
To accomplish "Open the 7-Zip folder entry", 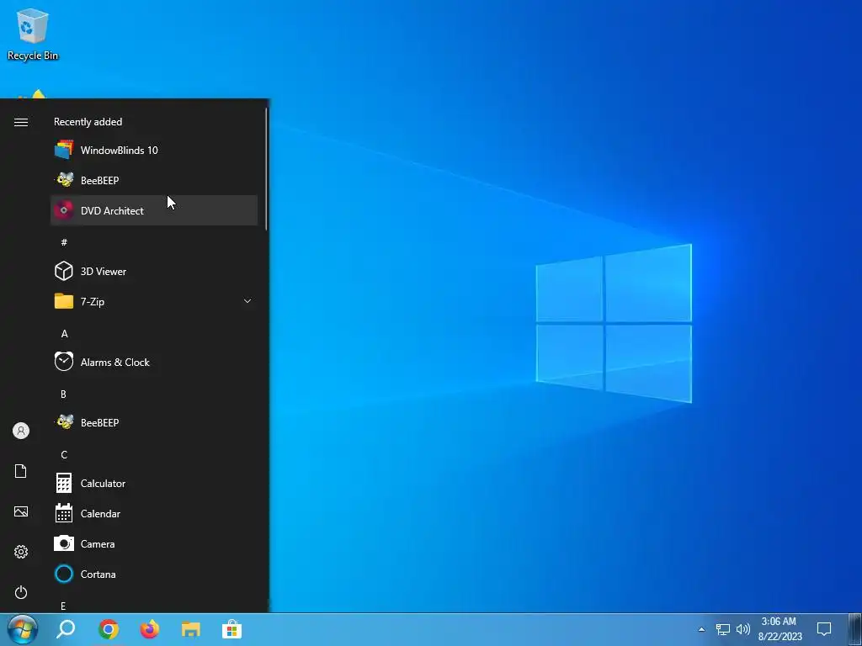I will [154, 302].
